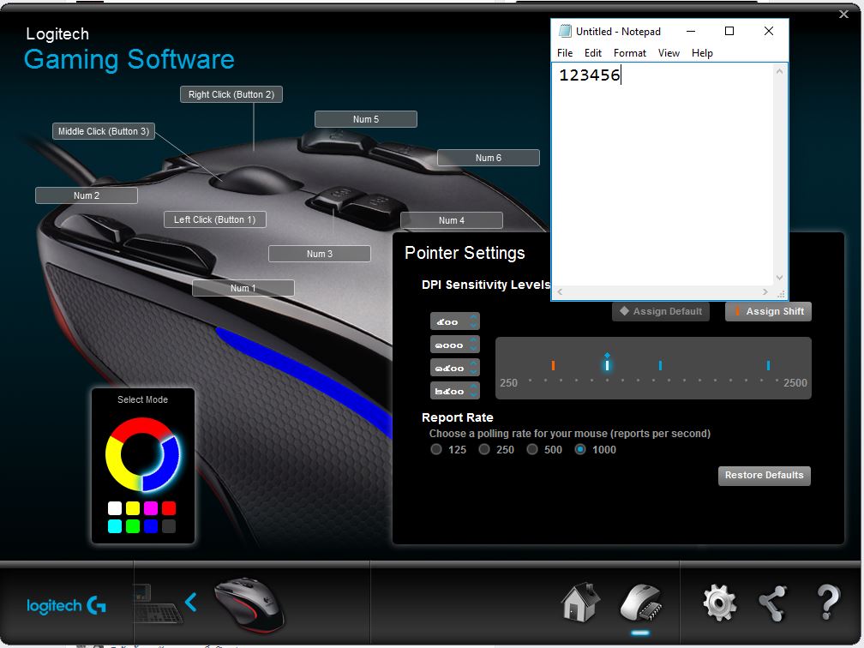Open the help question mark icon
Image resolution: width=864 pixels, height=648 pixels.
pyautogui.click(x=828, y=603)
